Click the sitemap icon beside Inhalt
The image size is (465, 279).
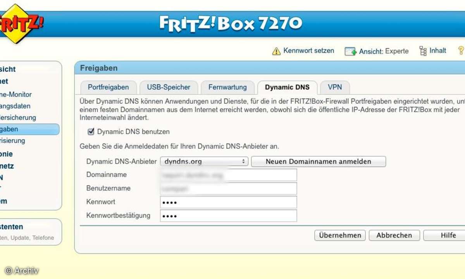coord(423,51)
